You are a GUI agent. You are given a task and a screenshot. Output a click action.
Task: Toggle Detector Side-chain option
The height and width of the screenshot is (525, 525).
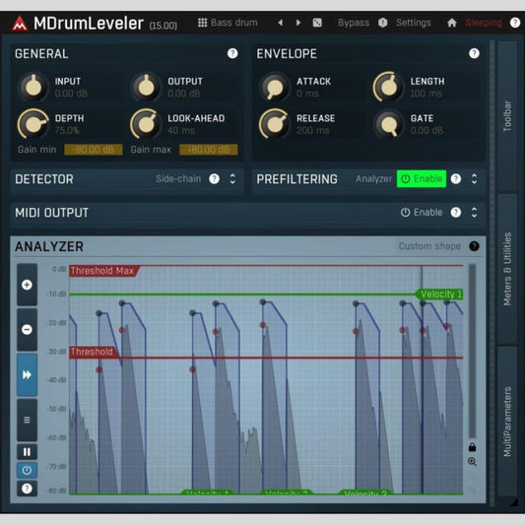click(178, 179)
